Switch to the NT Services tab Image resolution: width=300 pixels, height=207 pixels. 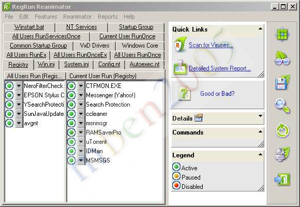click(x=82, y=27)
